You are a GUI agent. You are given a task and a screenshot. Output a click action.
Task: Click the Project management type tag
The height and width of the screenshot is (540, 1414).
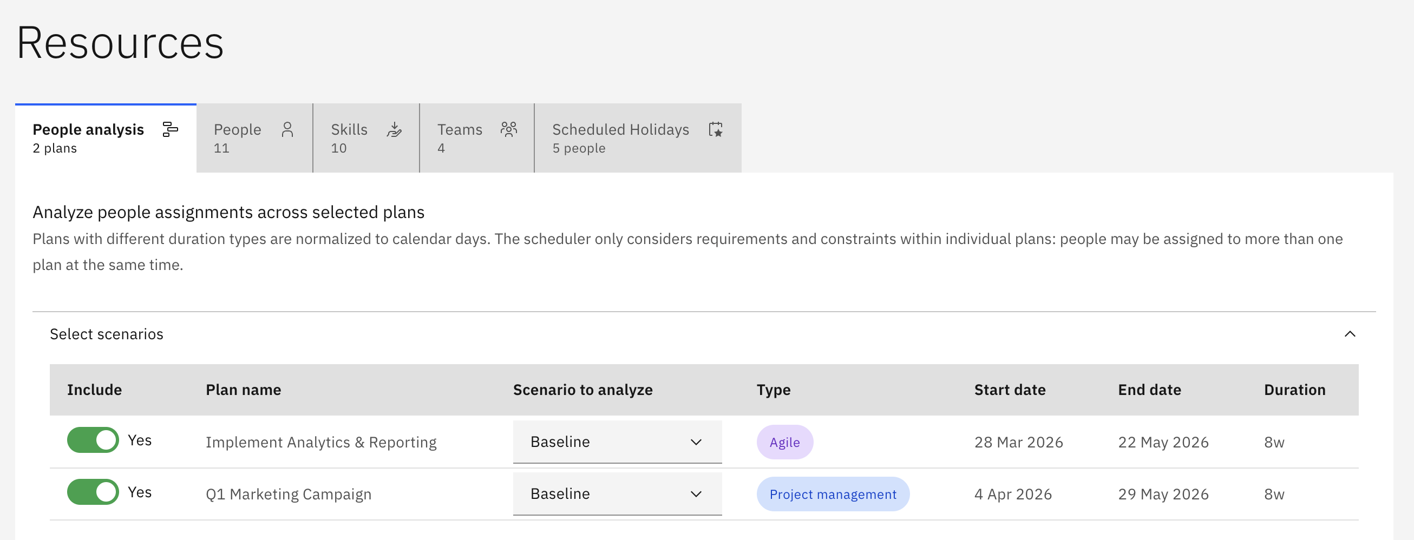click(x=833, y=495)
